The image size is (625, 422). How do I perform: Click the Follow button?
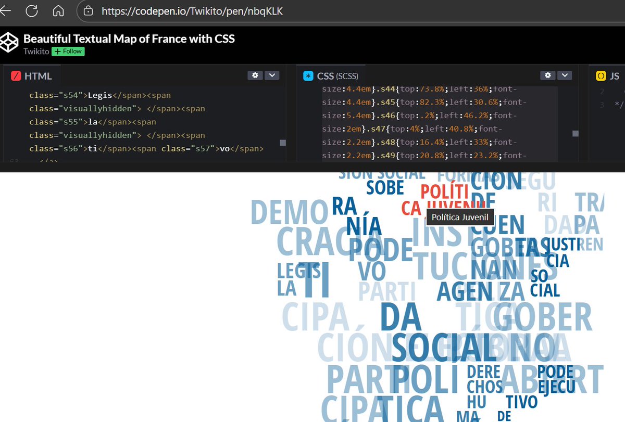point(67,52)
